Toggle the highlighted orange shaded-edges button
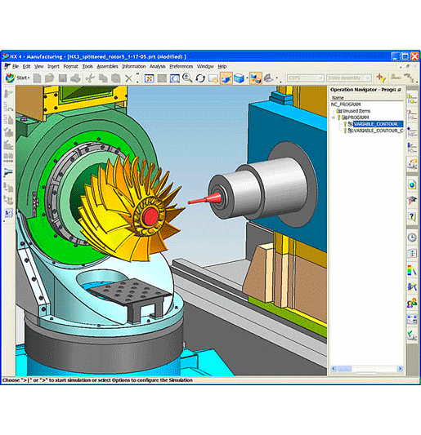The width and height of the screenshot is (421, 435). pos(226,78)
